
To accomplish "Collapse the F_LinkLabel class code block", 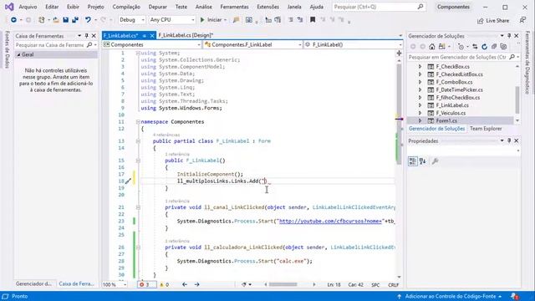I will (x=138, y=141).
